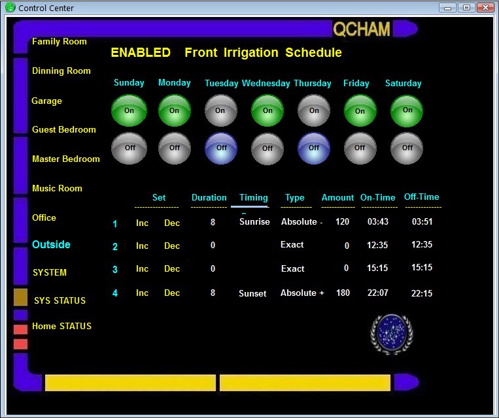Maximize the Control Center window

click(x=466, y=8)
